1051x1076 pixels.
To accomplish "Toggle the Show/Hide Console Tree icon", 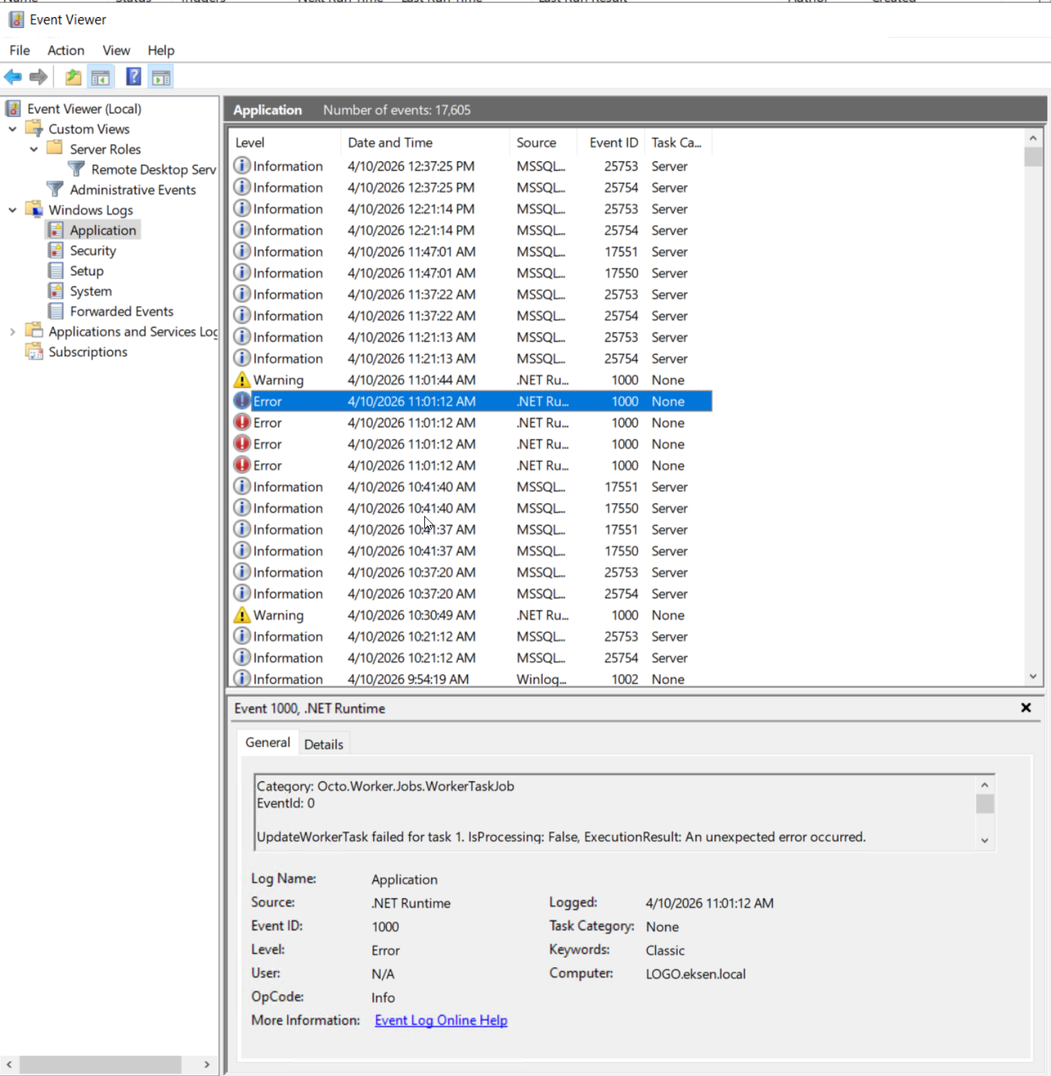I will 100,76.
